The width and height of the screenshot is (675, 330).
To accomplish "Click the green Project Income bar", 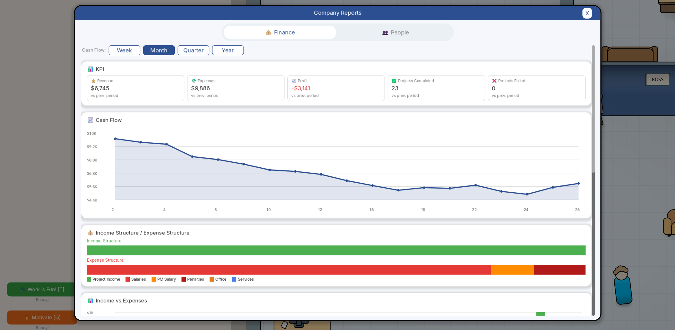I will [x=336, y=250].
